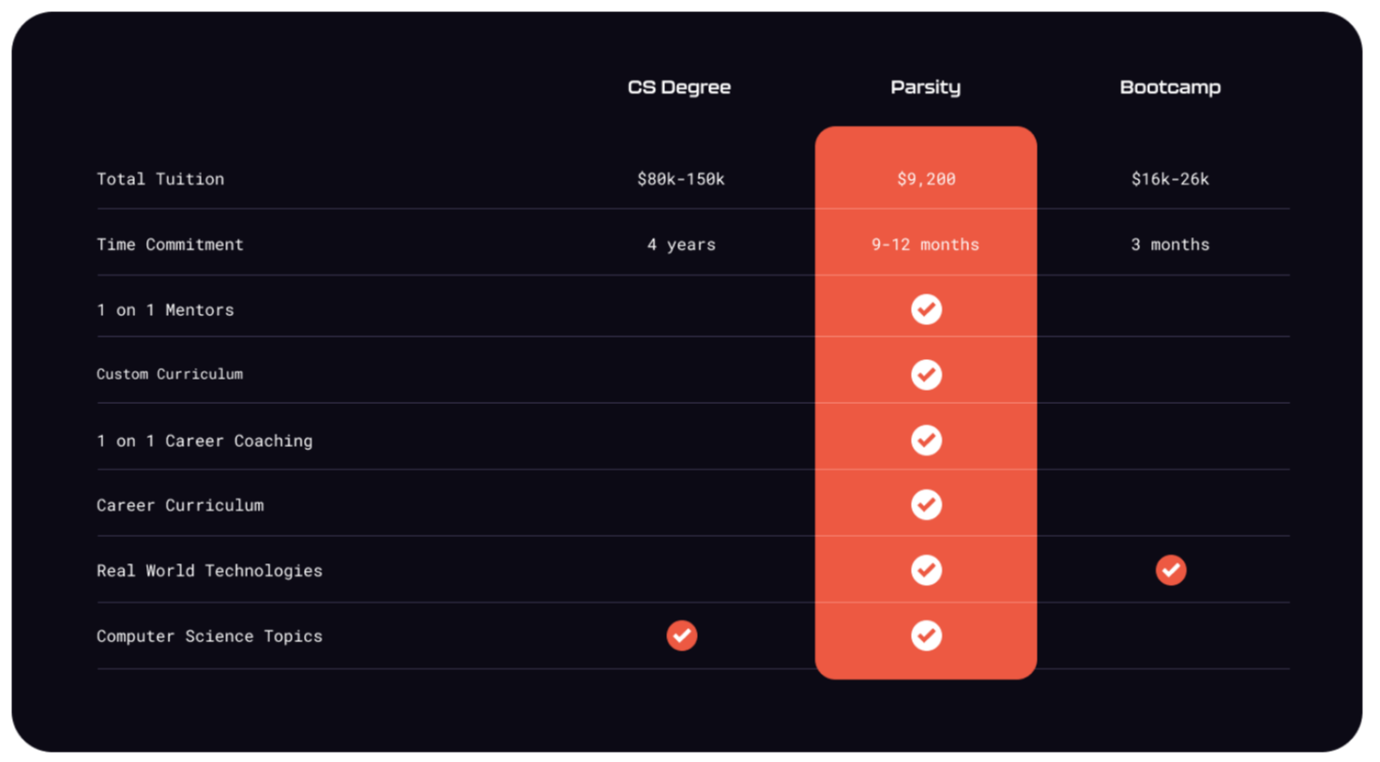Image resolution: width=1380 pixels, height=762 pixels.
Task: Click the $9,200 Parsity tuition price
Action: click(x=926, y=179)
